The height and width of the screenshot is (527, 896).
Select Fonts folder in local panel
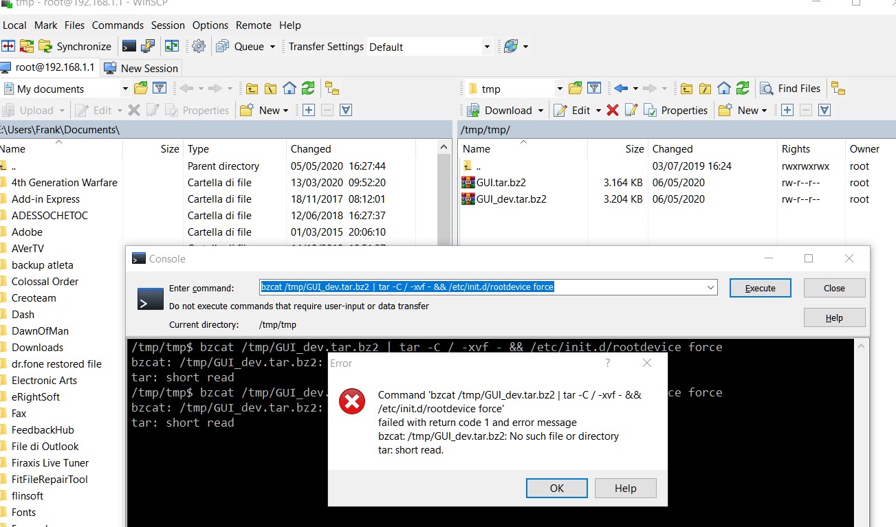click(23, 513)
